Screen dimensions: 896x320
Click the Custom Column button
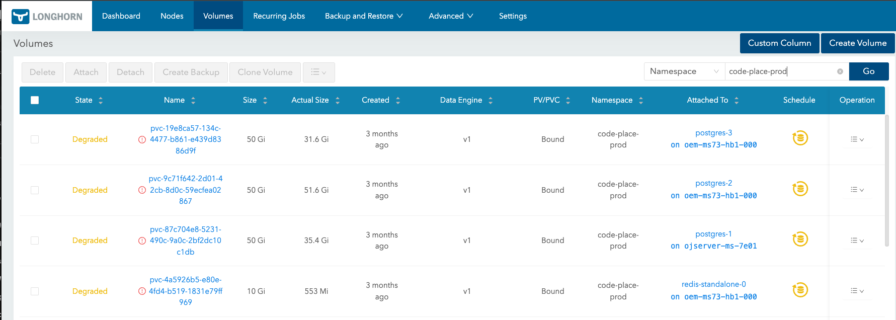click(x=779, y=43)
